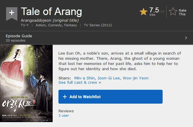Image resolution: width=193 pixels, height=127 pixels.
Task: Select the Action genre link
Action: (x=41, y=25)
